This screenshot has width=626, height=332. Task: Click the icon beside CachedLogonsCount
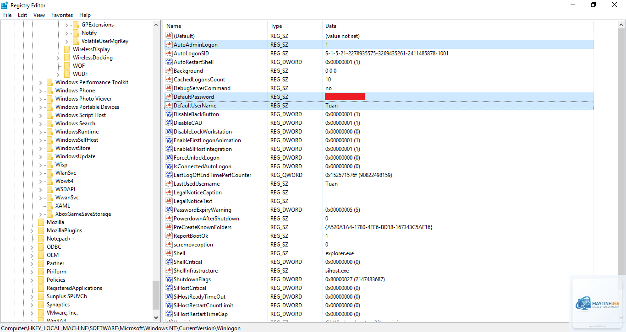point(169,79)
